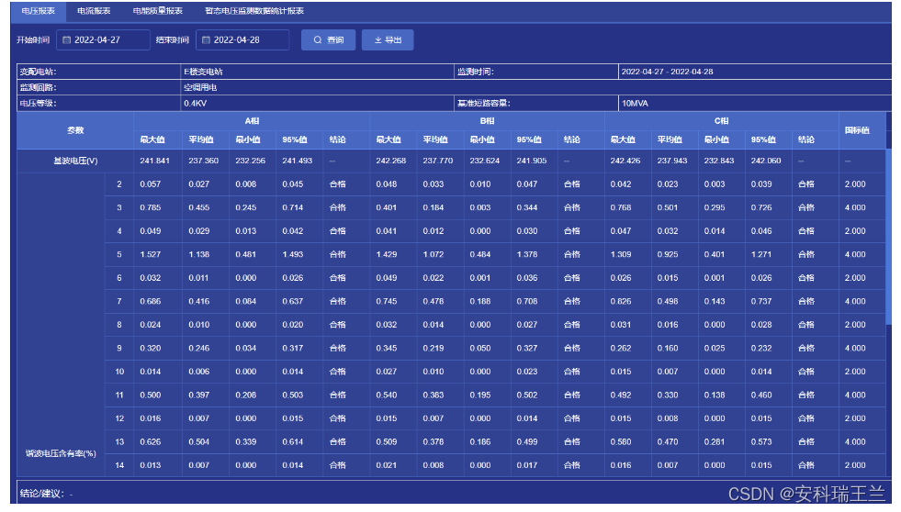Click harmonic order 14 row number
The width and height of the screenshot is (901, 512).
click(x=119, y=465)
